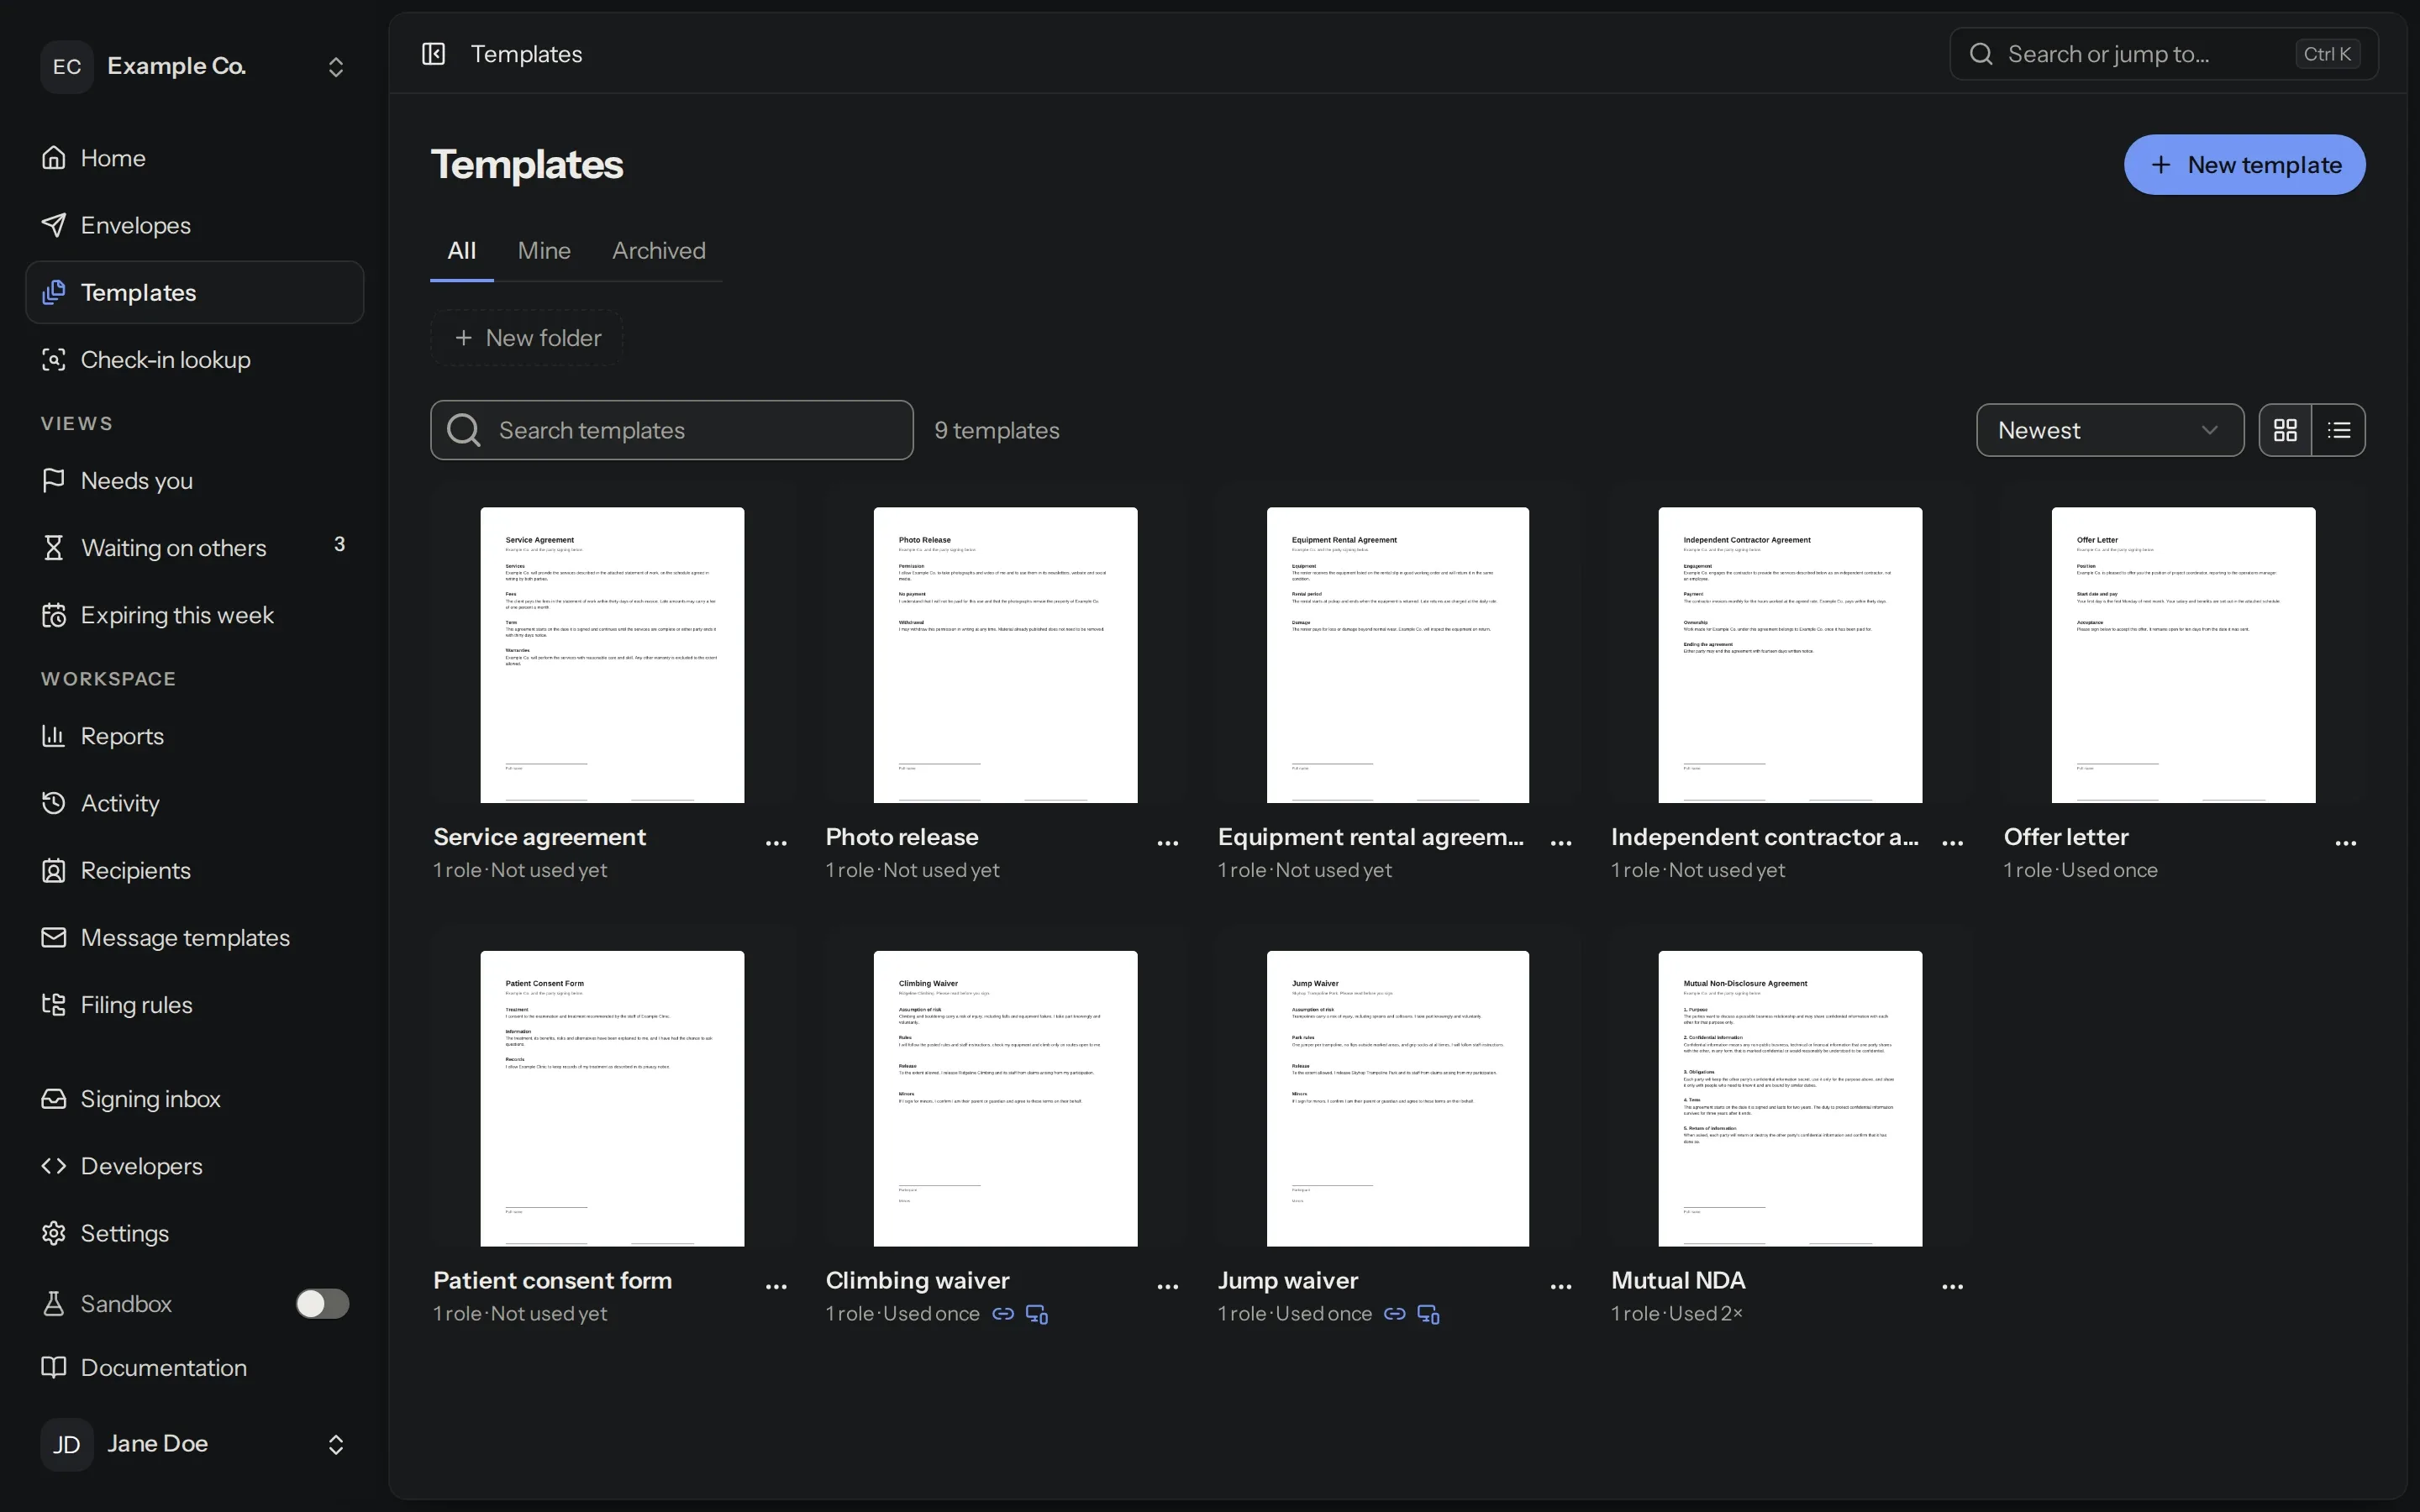The width and height of the screenshot is (2420, 1512).
Task: Open the Documentation link
Action: [195, 1368]
